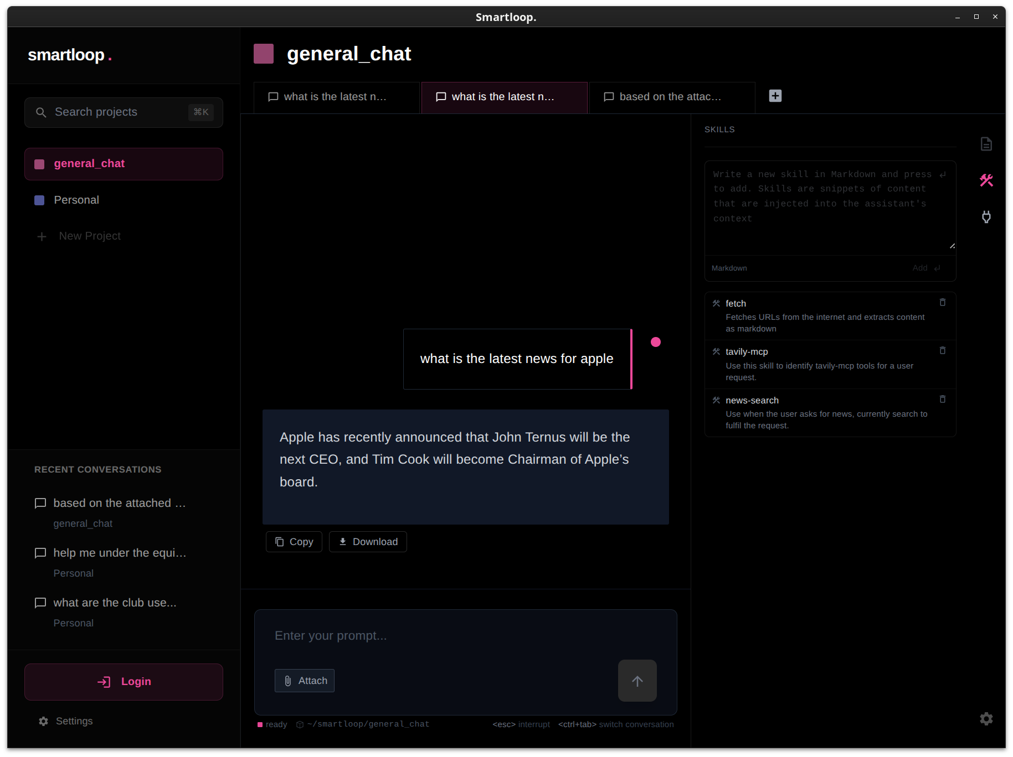Screen dimensions: 1013x757
Task: Open the Skills tools panel icon
Action: coord(986,180)
